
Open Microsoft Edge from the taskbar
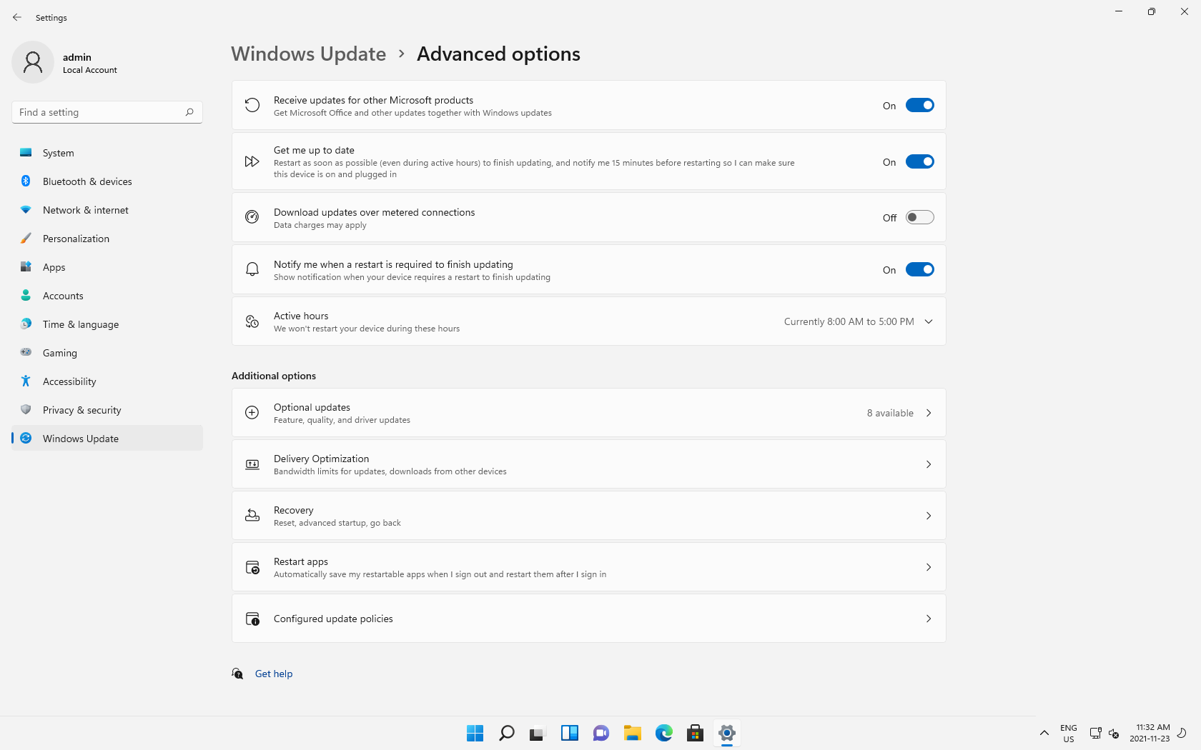click(663, 733)
